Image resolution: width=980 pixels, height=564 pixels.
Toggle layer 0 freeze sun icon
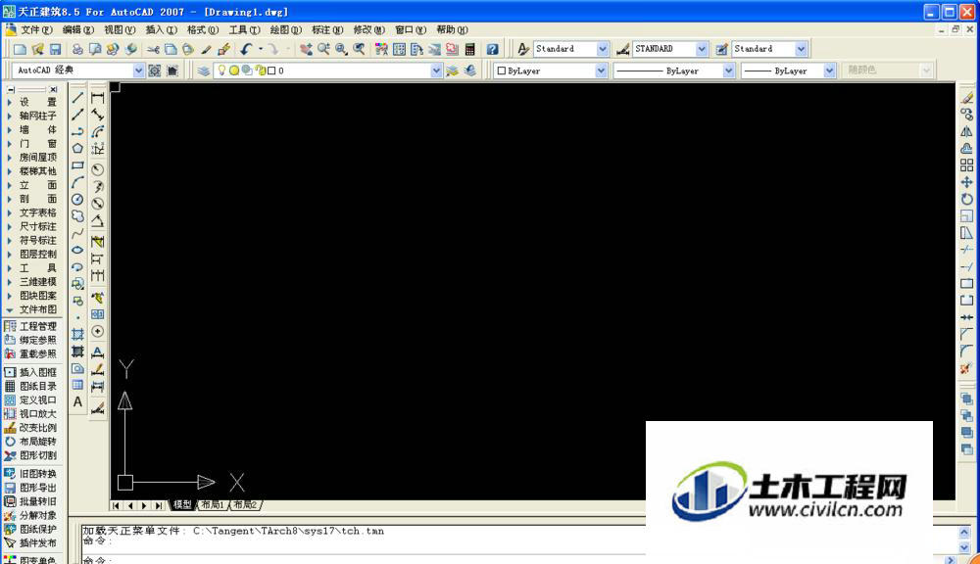pos(234,70)
